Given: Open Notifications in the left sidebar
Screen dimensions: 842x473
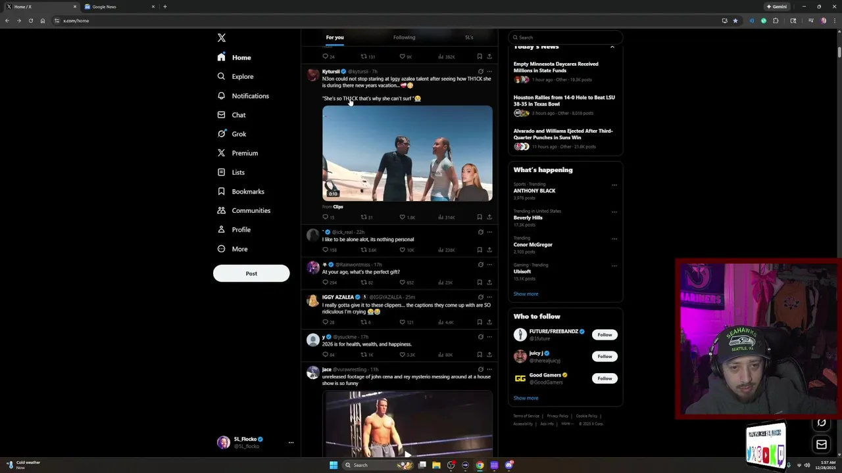Looking at the screenshot, I should (x=243, y=96).
